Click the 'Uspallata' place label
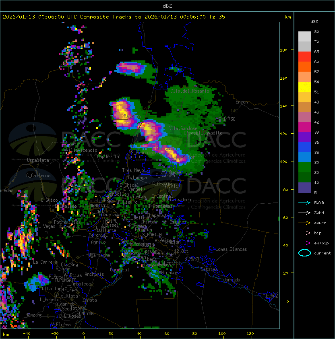This screenshot has height=339, width=335. point(38,160)
